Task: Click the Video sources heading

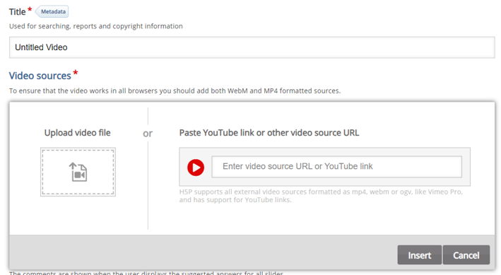Action: 40,76
